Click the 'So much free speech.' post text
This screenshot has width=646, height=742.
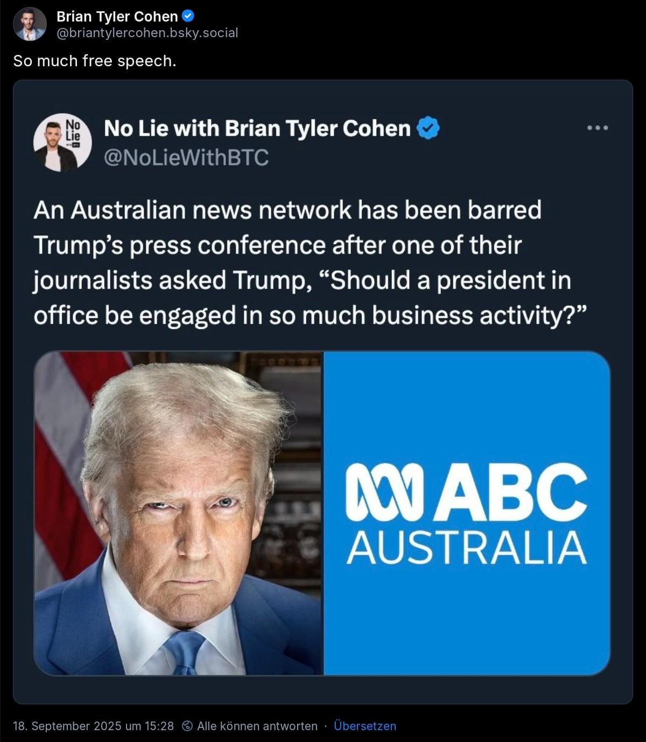click(x=95, y=61)
